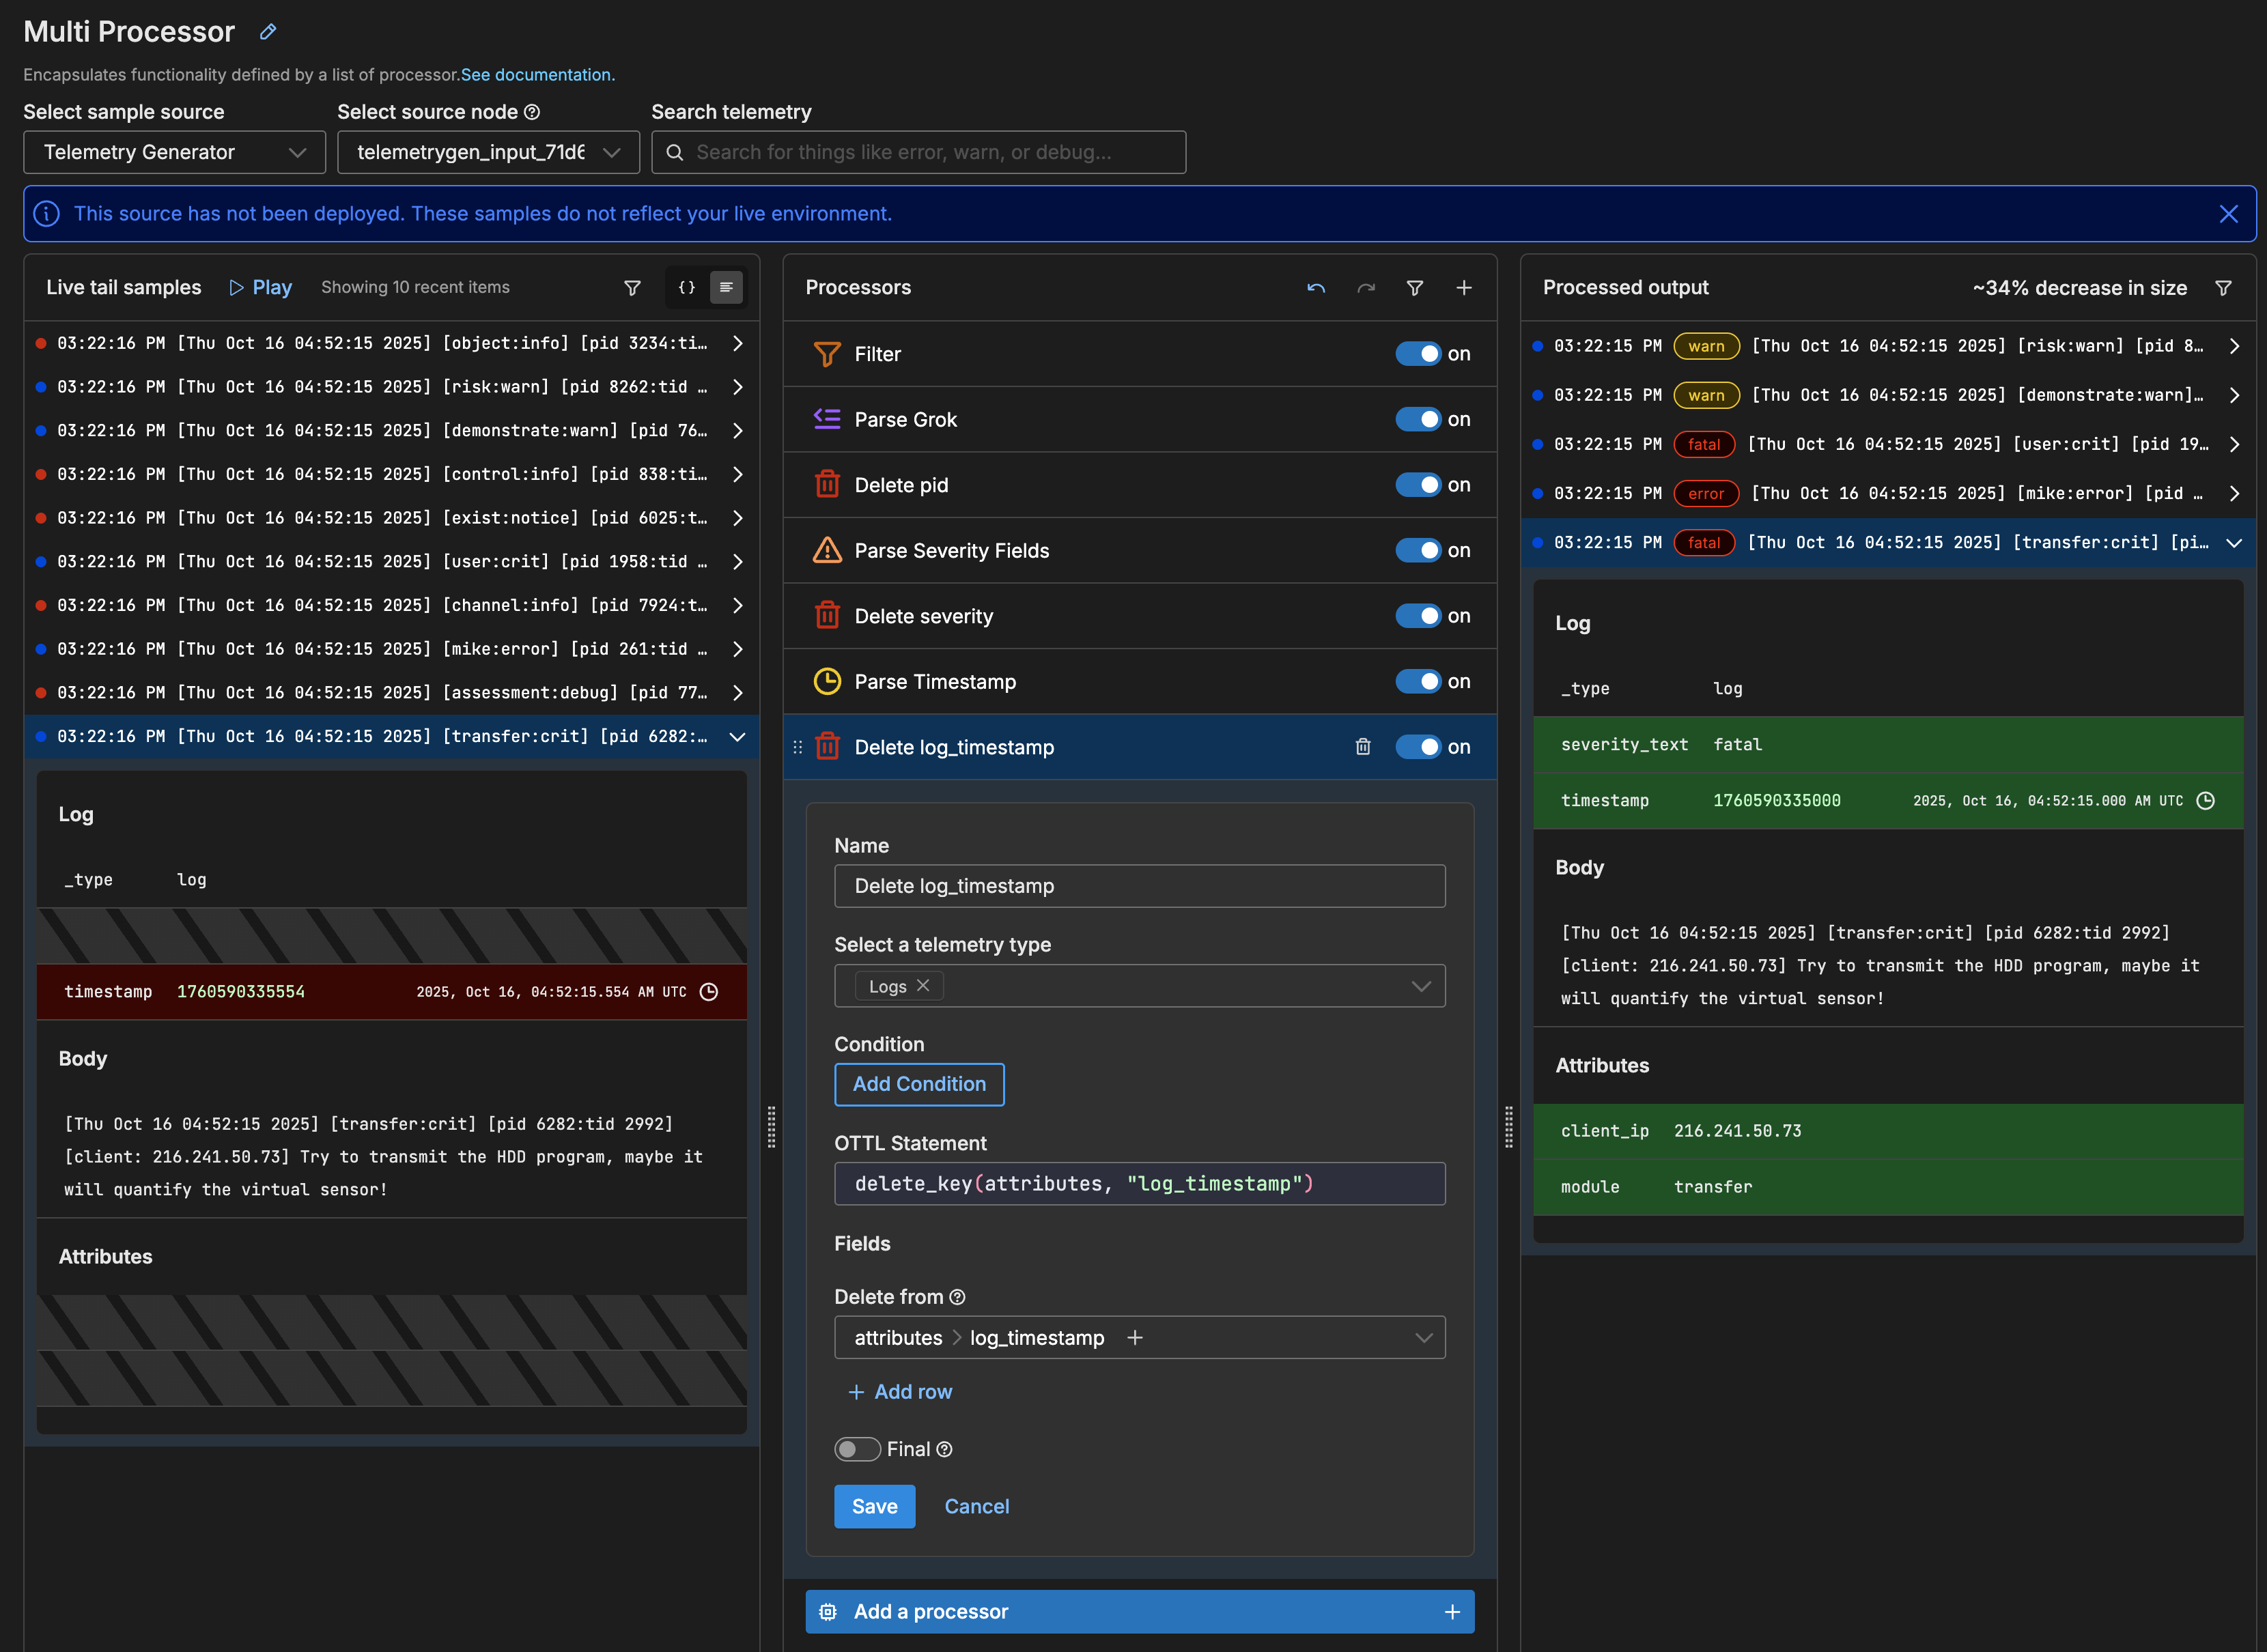Viewport: 2267px width, 1652px height.
Task: Turn off the Parse Grok toggle
Action: [x=1418, y=420]
